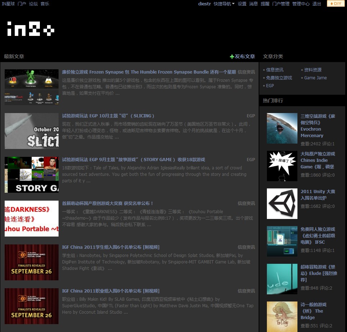
Task: Open the Unity logo thumbnail
Action: [x=282, y=204]
